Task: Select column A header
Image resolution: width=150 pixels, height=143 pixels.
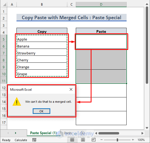Action: 12,5
